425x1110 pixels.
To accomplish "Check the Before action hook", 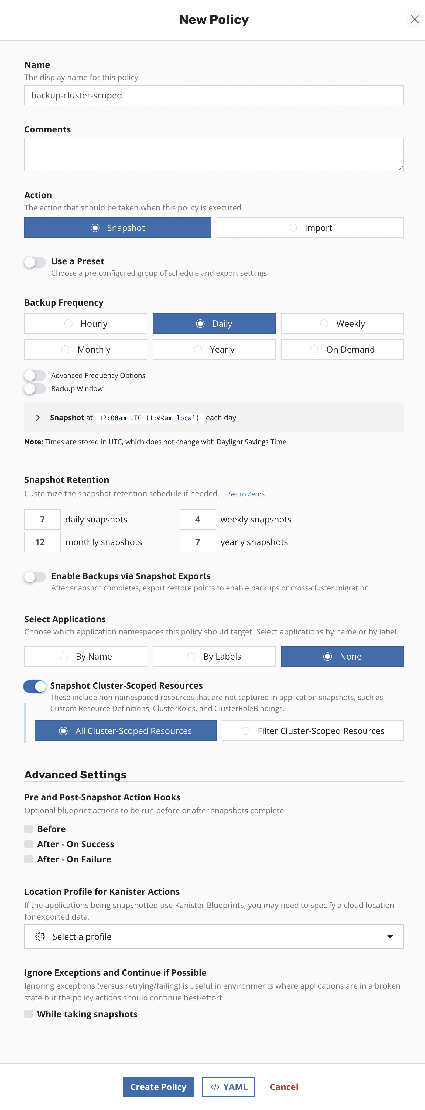I will tap(29, 829).
